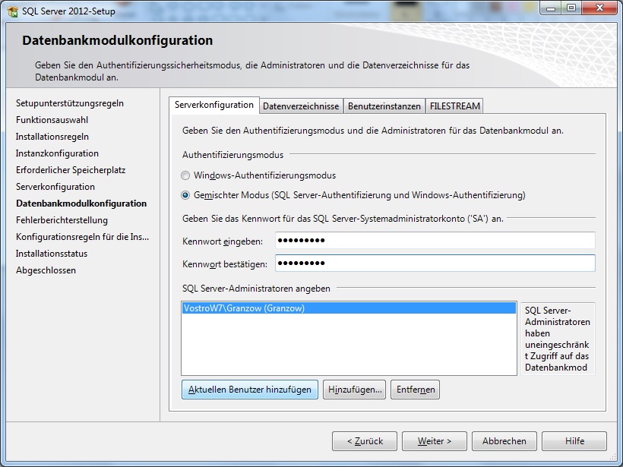
Task: Click the Kennwort bestätigen password field
Action: click(x=435, y=263)
